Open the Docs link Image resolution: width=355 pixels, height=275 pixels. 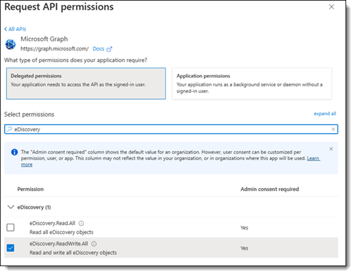[98, 49]
